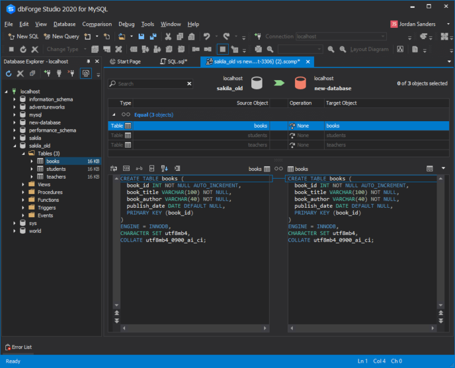This screenshot has width=455, height=368.
Task: Click the New Query toolbar button
Action: [62, 36]
